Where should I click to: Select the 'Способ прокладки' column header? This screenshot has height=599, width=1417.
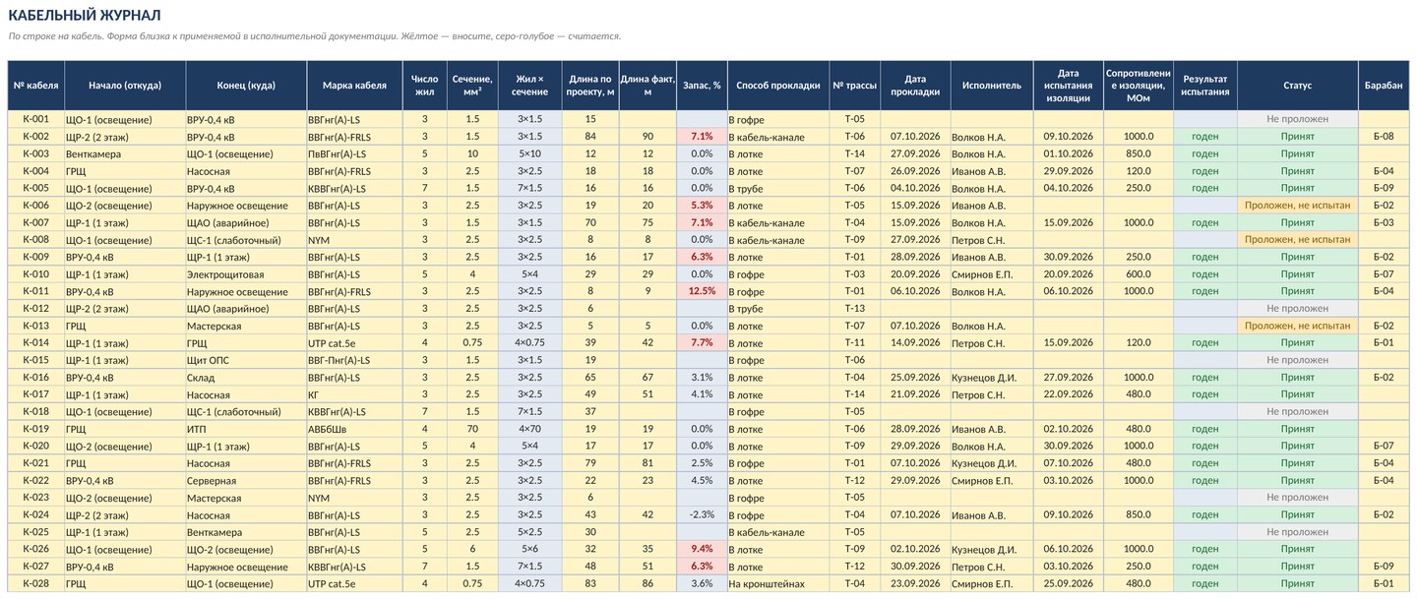point(778,86)
